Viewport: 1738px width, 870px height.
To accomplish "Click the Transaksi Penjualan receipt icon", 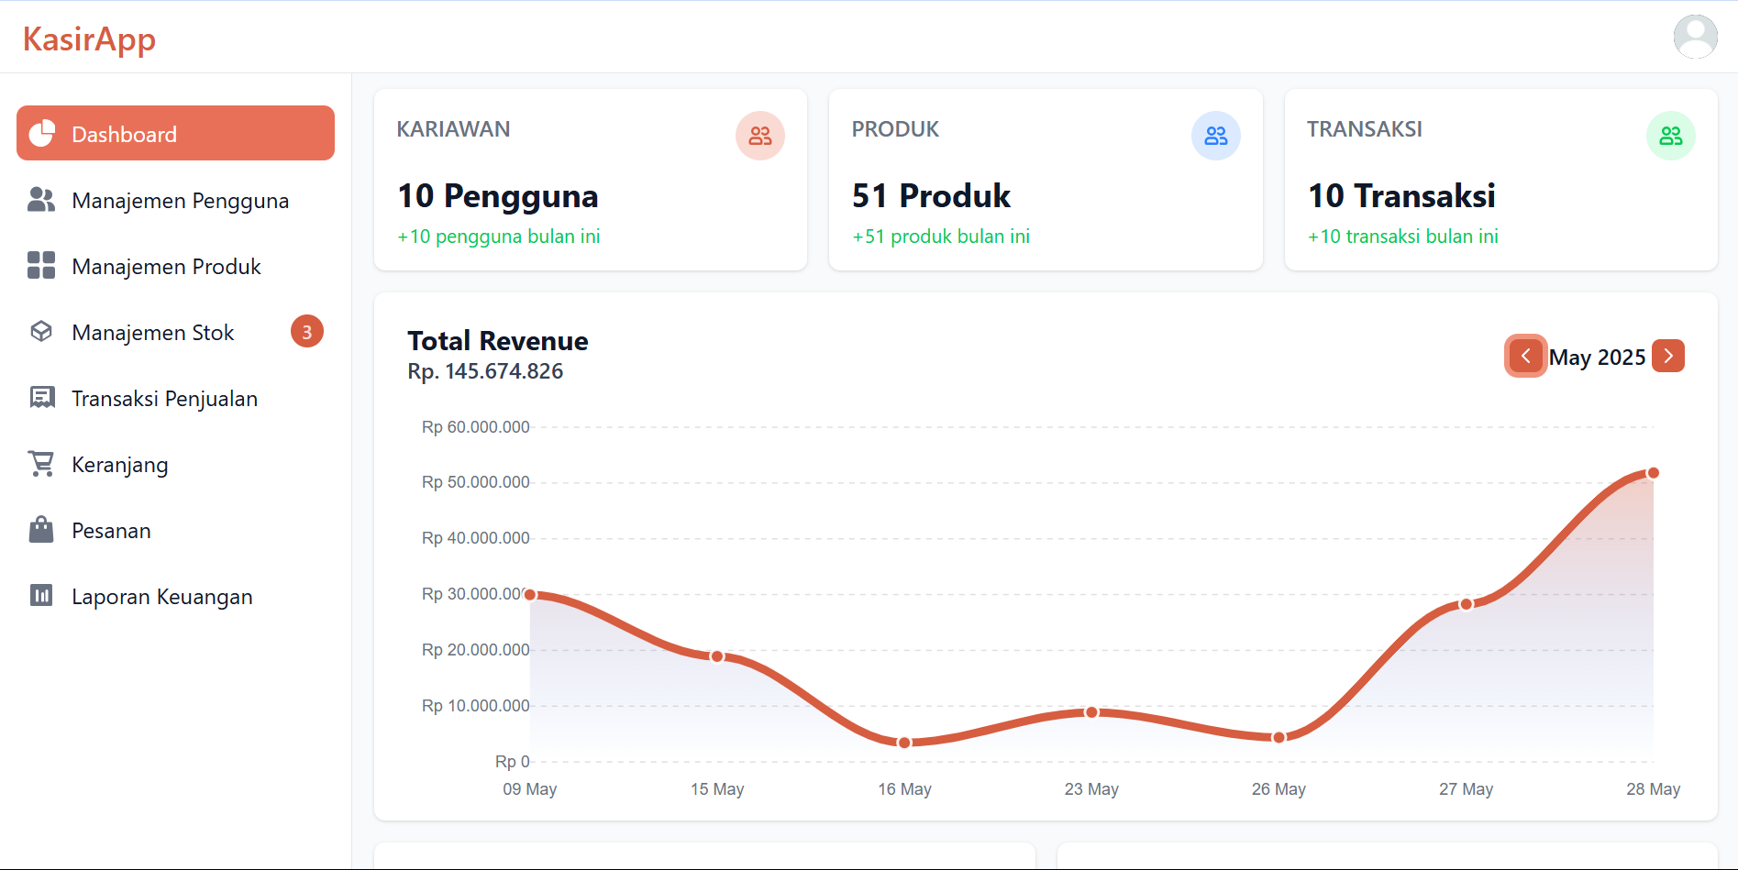I will tap(41, 398).
